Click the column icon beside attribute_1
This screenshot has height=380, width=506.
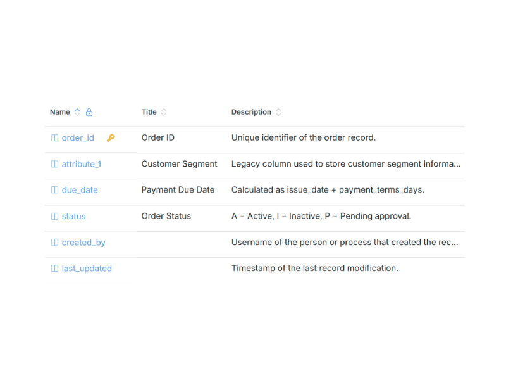[x=54, y=164]
